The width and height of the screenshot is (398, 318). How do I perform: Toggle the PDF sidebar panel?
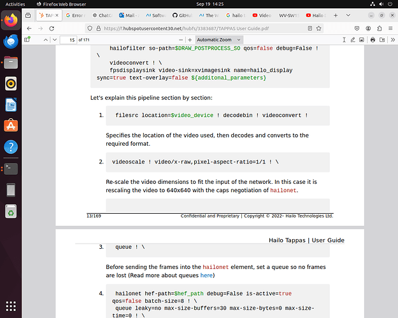27,39
